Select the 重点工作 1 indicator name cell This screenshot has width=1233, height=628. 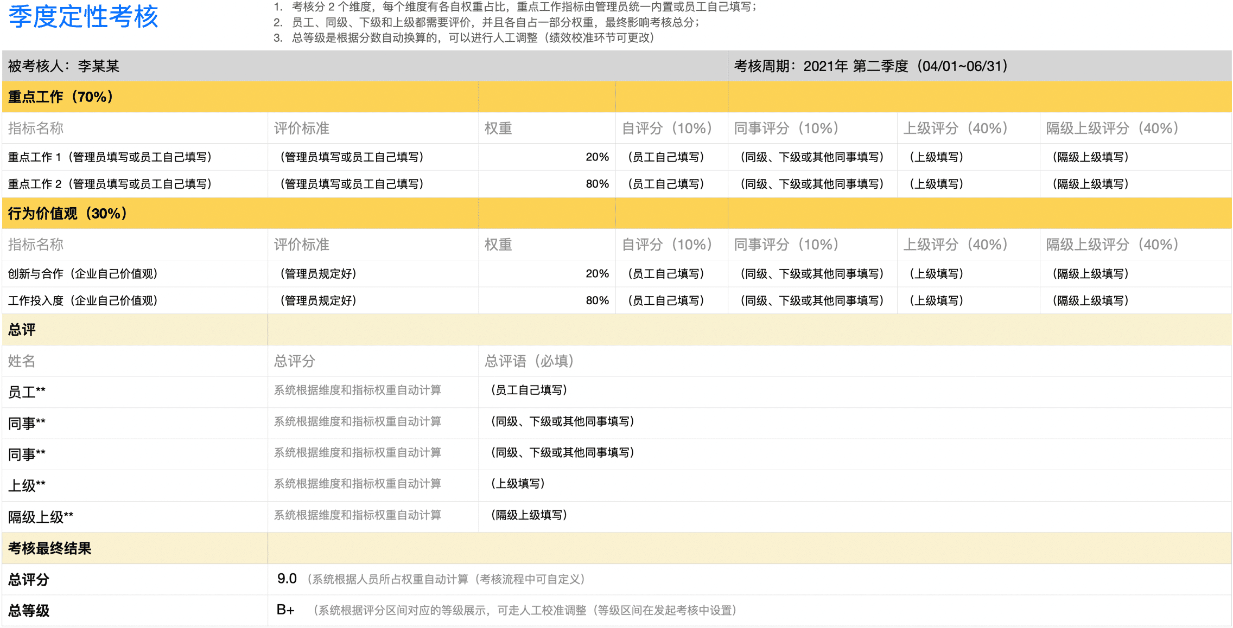(x=135, y=157)
